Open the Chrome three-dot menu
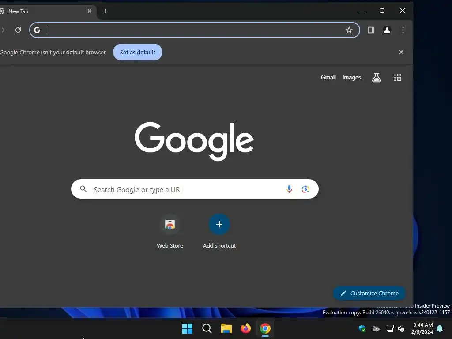 pyautogui.click(x=403, y=30)
